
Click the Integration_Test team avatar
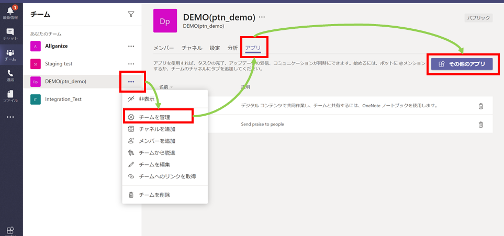coord(36,99)
